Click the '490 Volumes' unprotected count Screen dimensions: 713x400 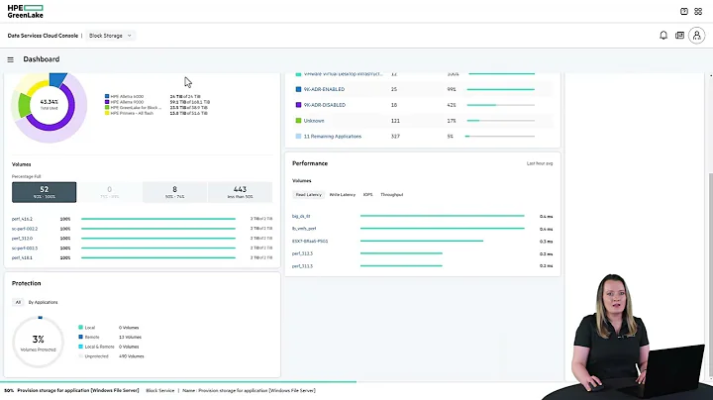tap(132, 356)
